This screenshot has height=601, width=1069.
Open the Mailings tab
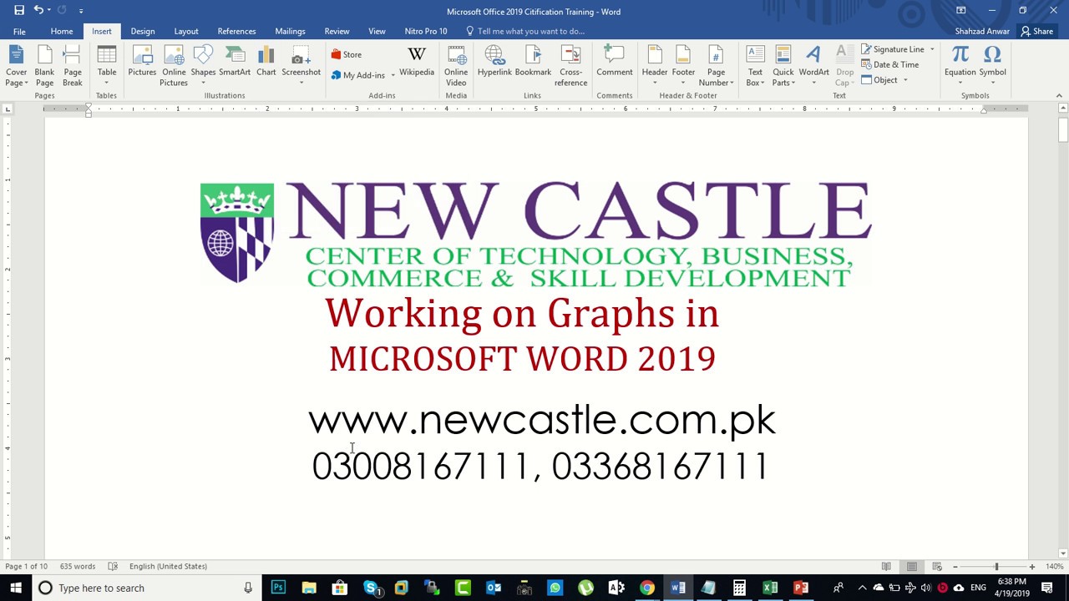[290, 32]
